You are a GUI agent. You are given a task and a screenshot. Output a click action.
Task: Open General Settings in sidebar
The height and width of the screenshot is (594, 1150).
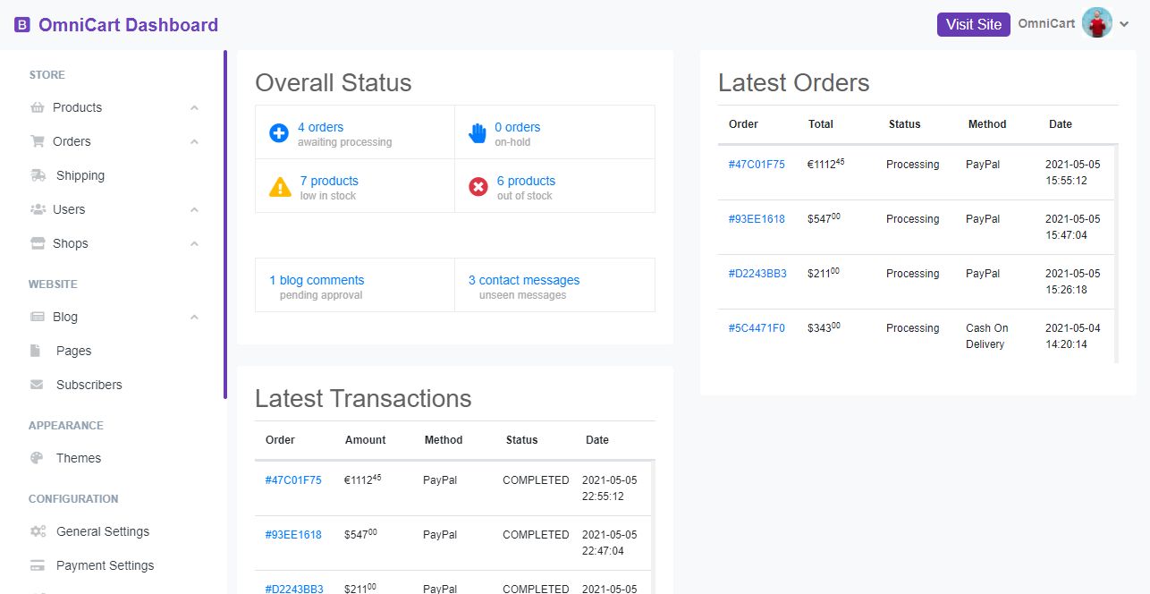pos(103,531)
